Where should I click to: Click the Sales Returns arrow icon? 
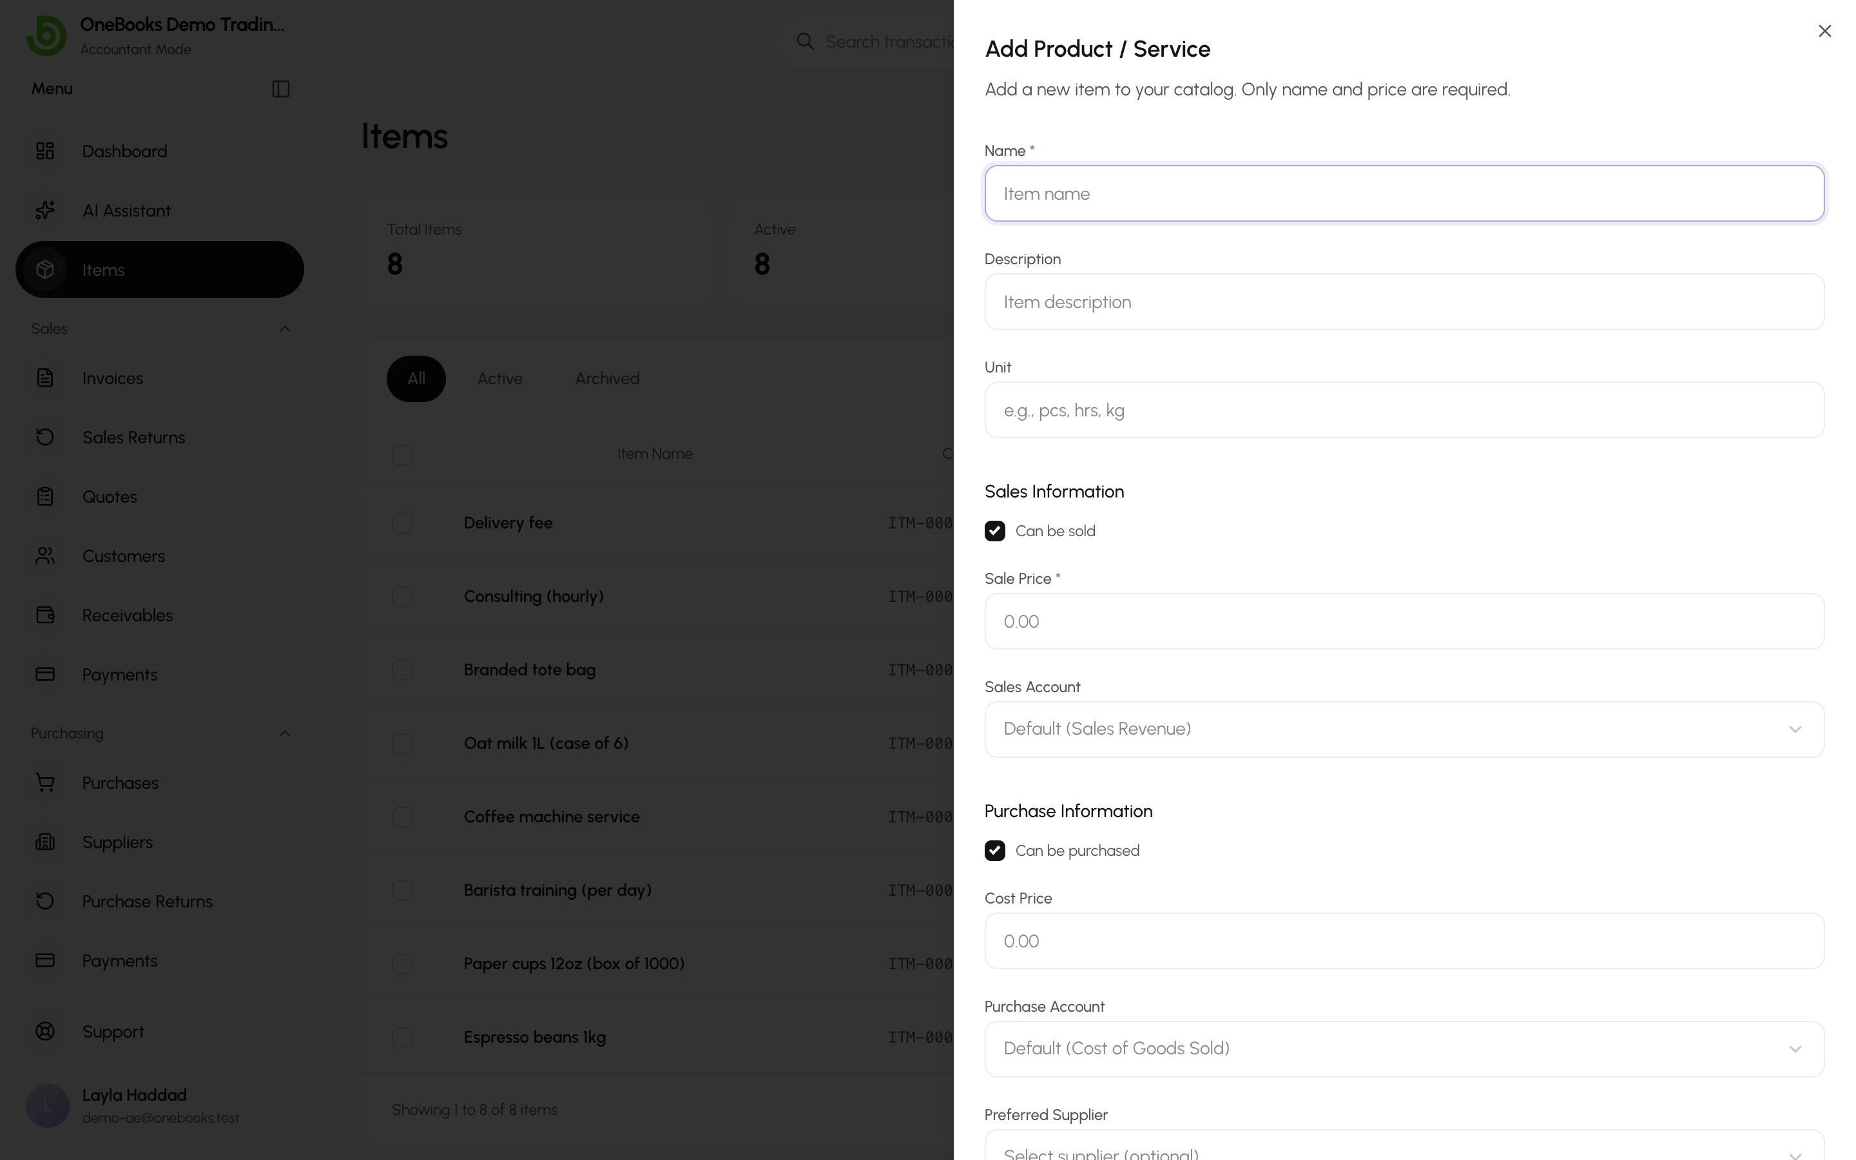click(45, 438)
